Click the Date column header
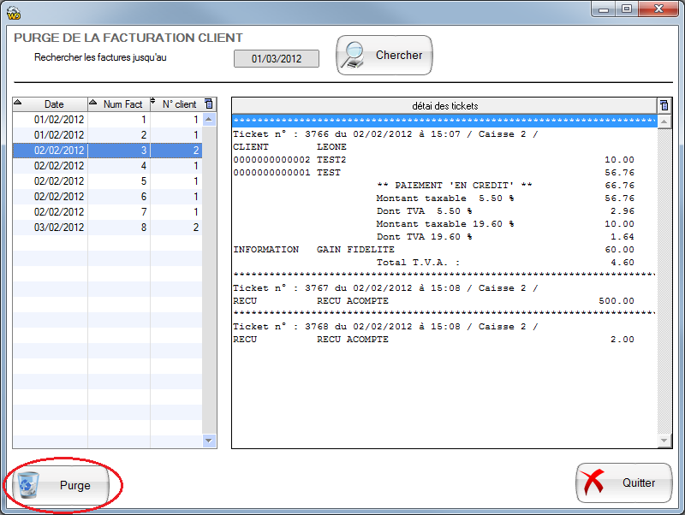685x515 pixels. point(54,104)
